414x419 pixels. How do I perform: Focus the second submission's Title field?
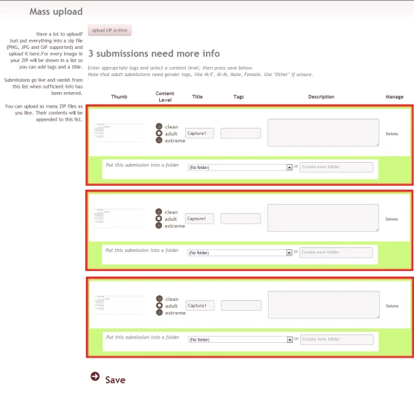point(199,219)
